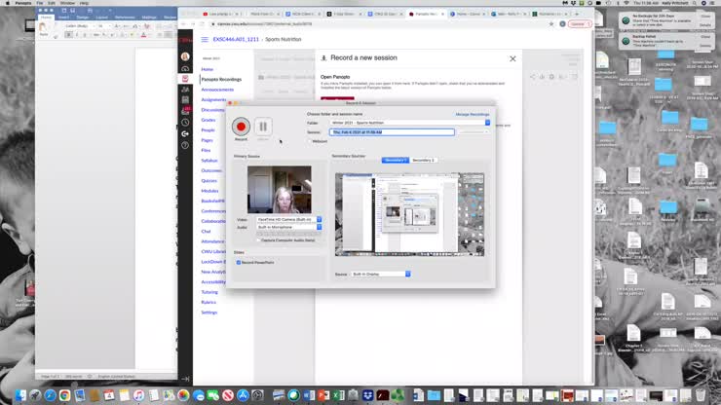Viewport: 721px width, 405px height.
Task: Open the Panopto menu in menu bar
Action: (x=23, y=3)
